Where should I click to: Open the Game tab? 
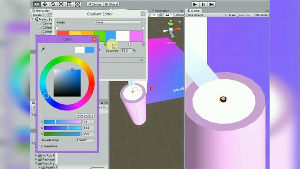[194, 11]
